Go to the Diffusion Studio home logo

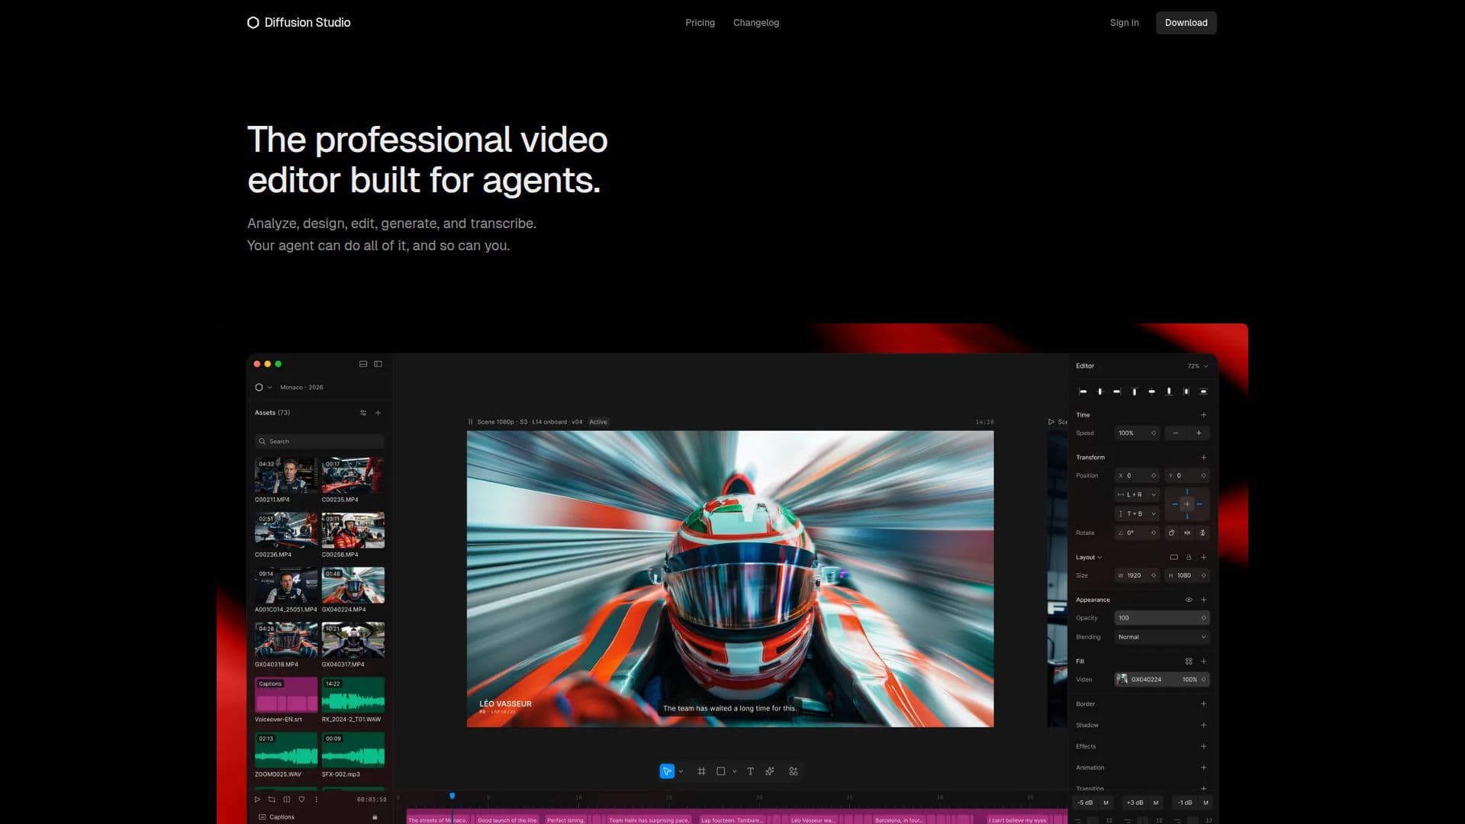point(299,23)
